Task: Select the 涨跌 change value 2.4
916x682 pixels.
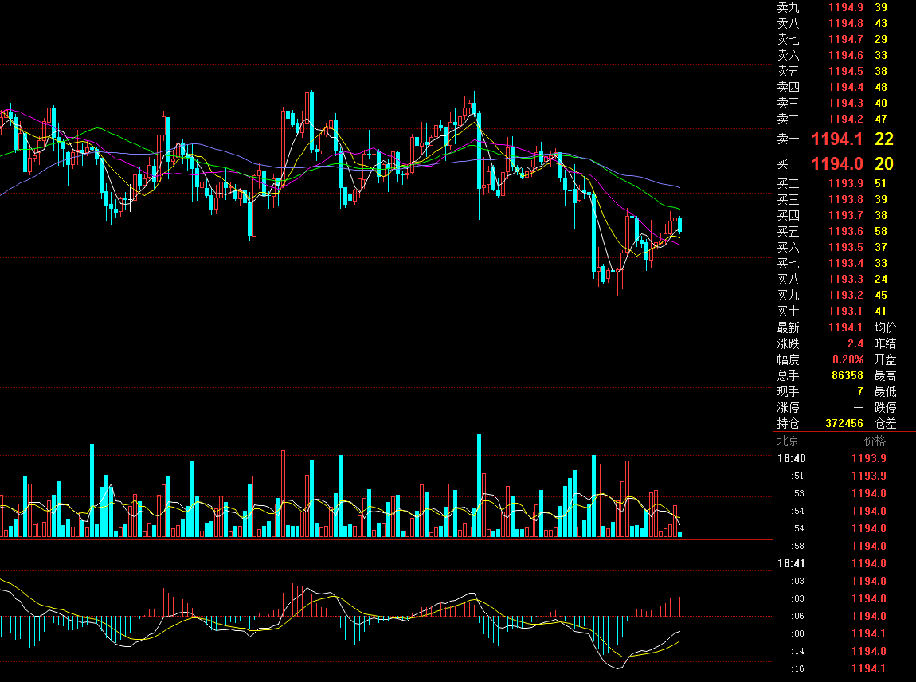Action: (855, 343)
